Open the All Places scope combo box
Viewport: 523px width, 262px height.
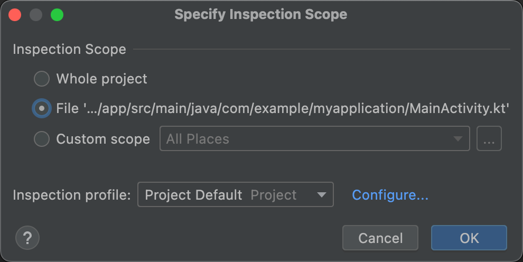point(306,139)
